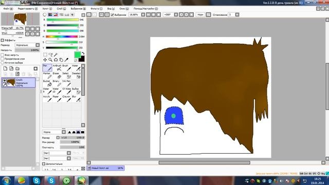Zoom in using toolbar plus button

(x=153, y=15)
